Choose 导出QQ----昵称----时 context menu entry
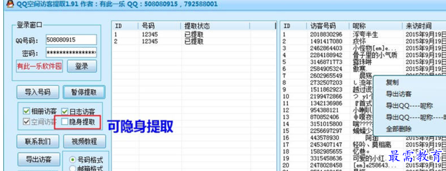Screen dimensions: 446x171 (x=416, y=117)
